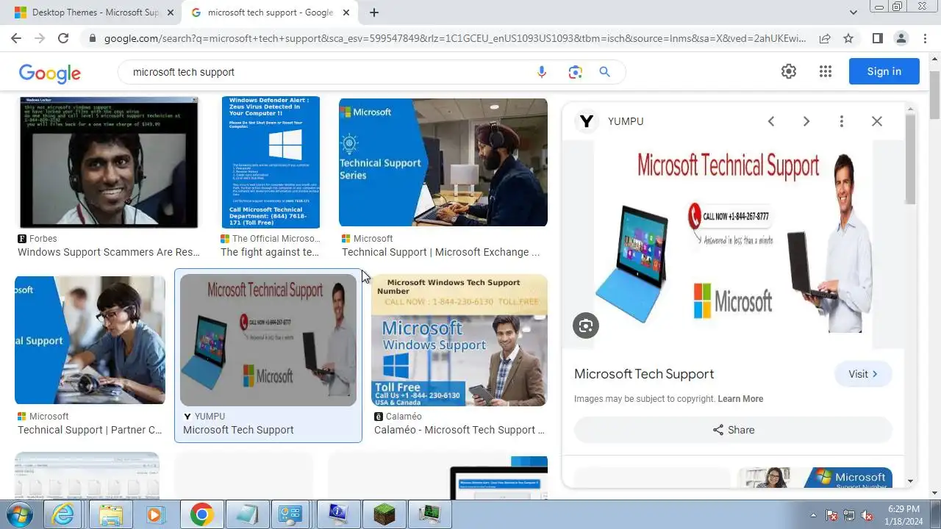This screenshot has height=529, width=941.
Task: Click the share page icon in address bar
Action: click(x=825, y=38)
